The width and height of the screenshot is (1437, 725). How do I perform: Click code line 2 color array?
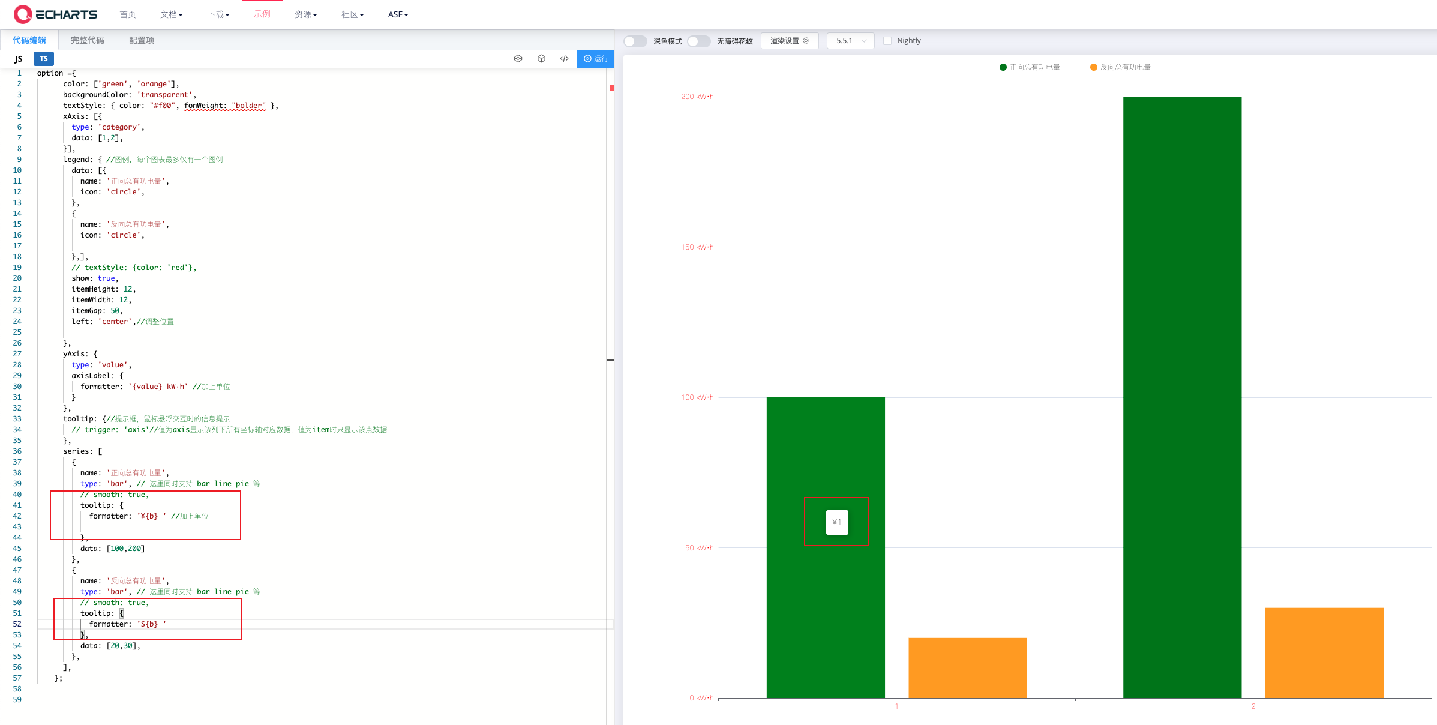[121, 84]
